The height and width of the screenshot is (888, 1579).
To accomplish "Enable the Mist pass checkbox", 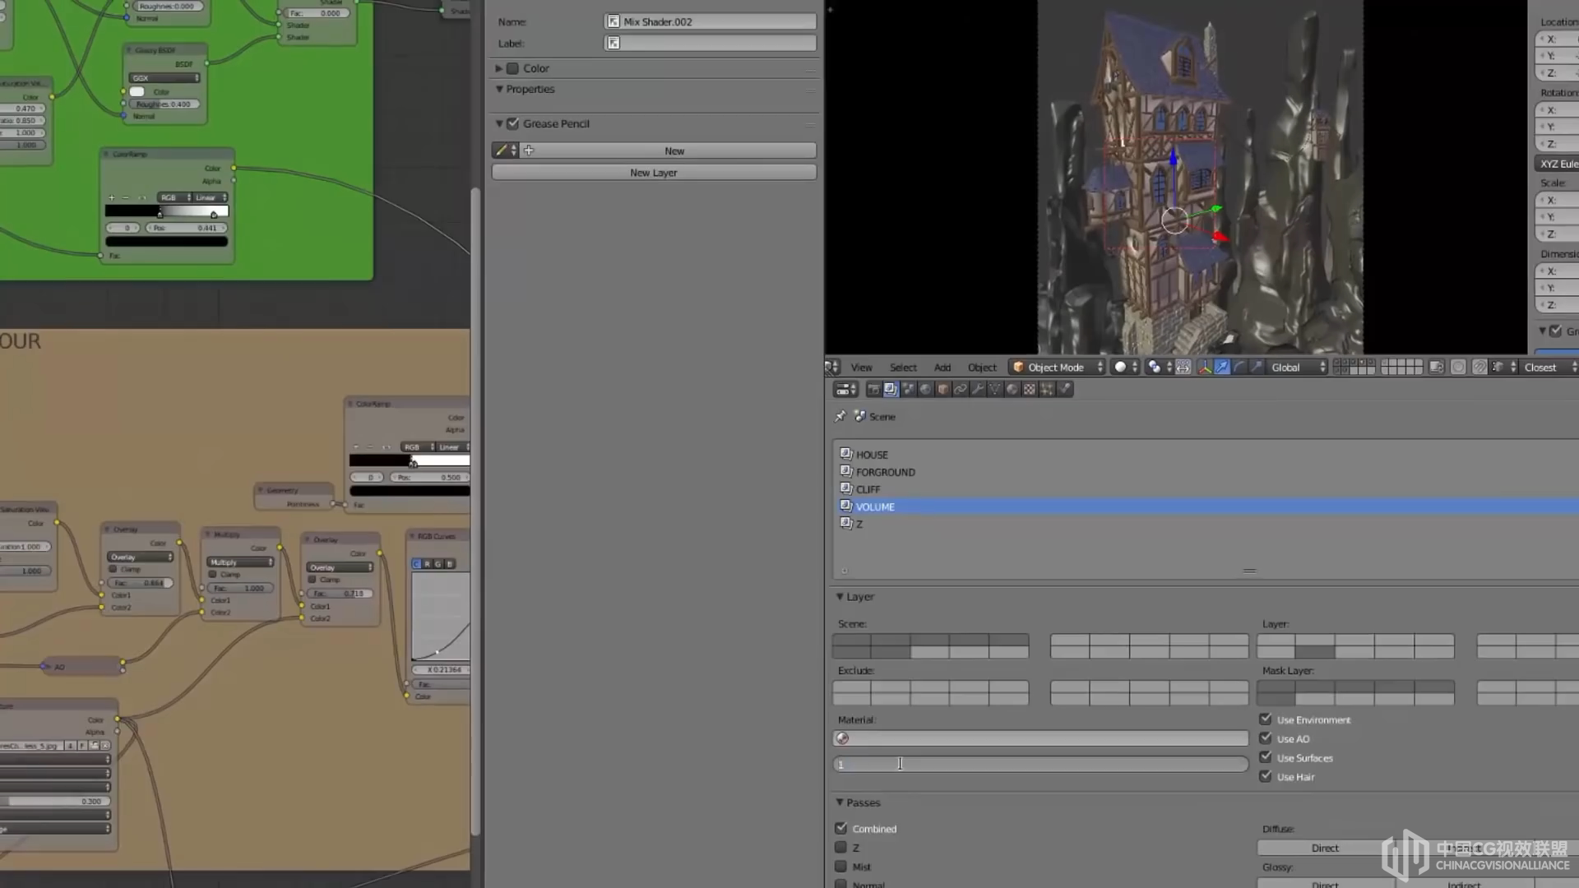I will 840,866.
